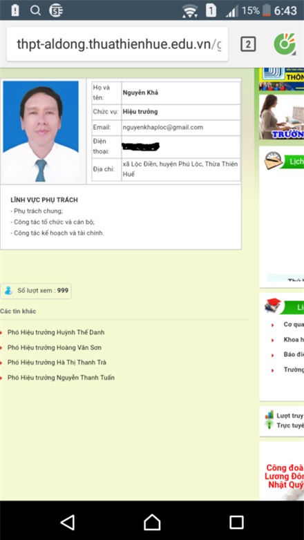
Task: Tap the Android back navigation button
Action: click(68, 522)
